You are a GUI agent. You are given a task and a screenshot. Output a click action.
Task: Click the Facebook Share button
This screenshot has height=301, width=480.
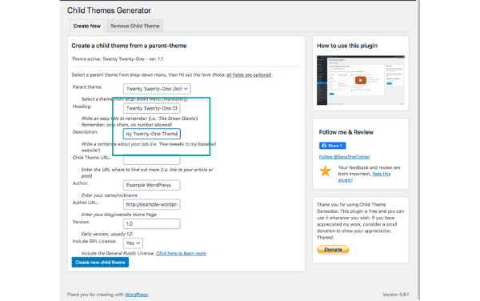pyautogui.click(x=332, y=146)
